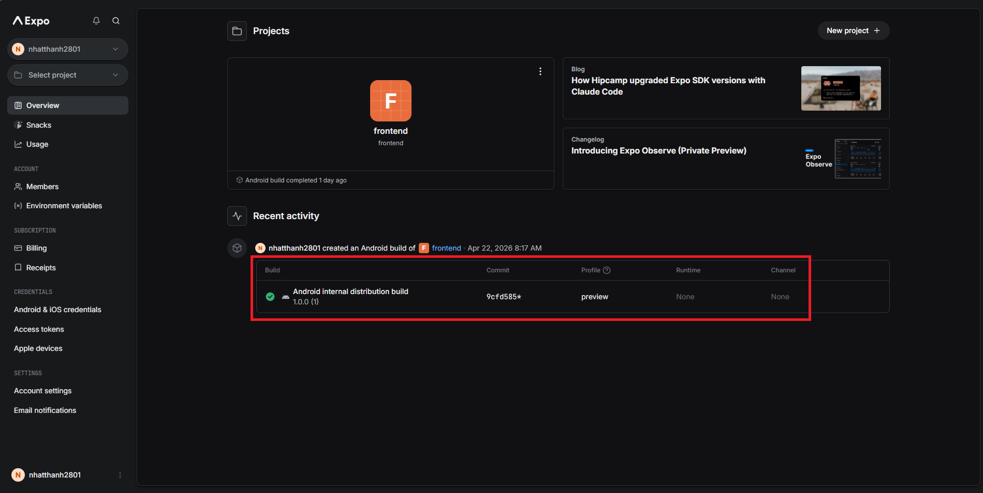Click the Runtime column header
983x493 pixels.
pyautogui.click(x=688, y=270)
